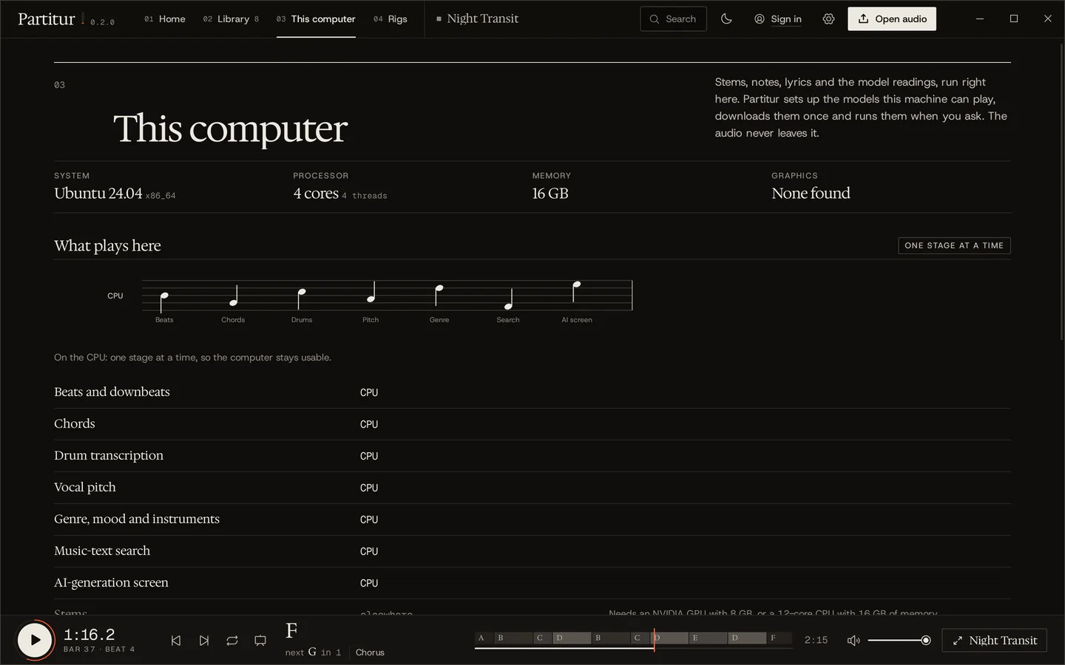Select the AI-generation screen row

(x=532, y=583)
